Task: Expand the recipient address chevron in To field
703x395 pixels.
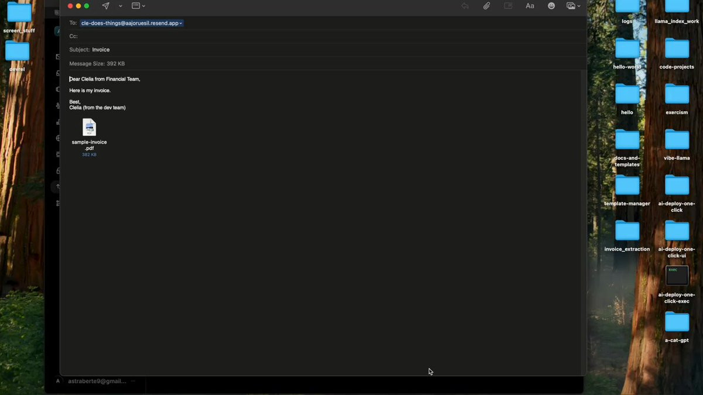Action: [x=180, y=23]
